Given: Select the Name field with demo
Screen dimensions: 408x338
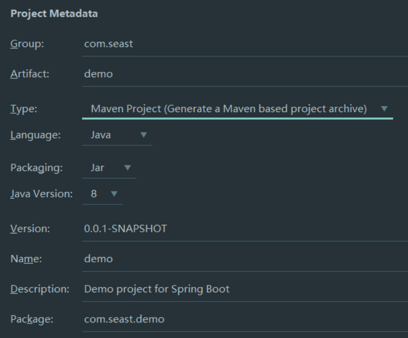Looking at the screenshot, I should tap(245, 259).
